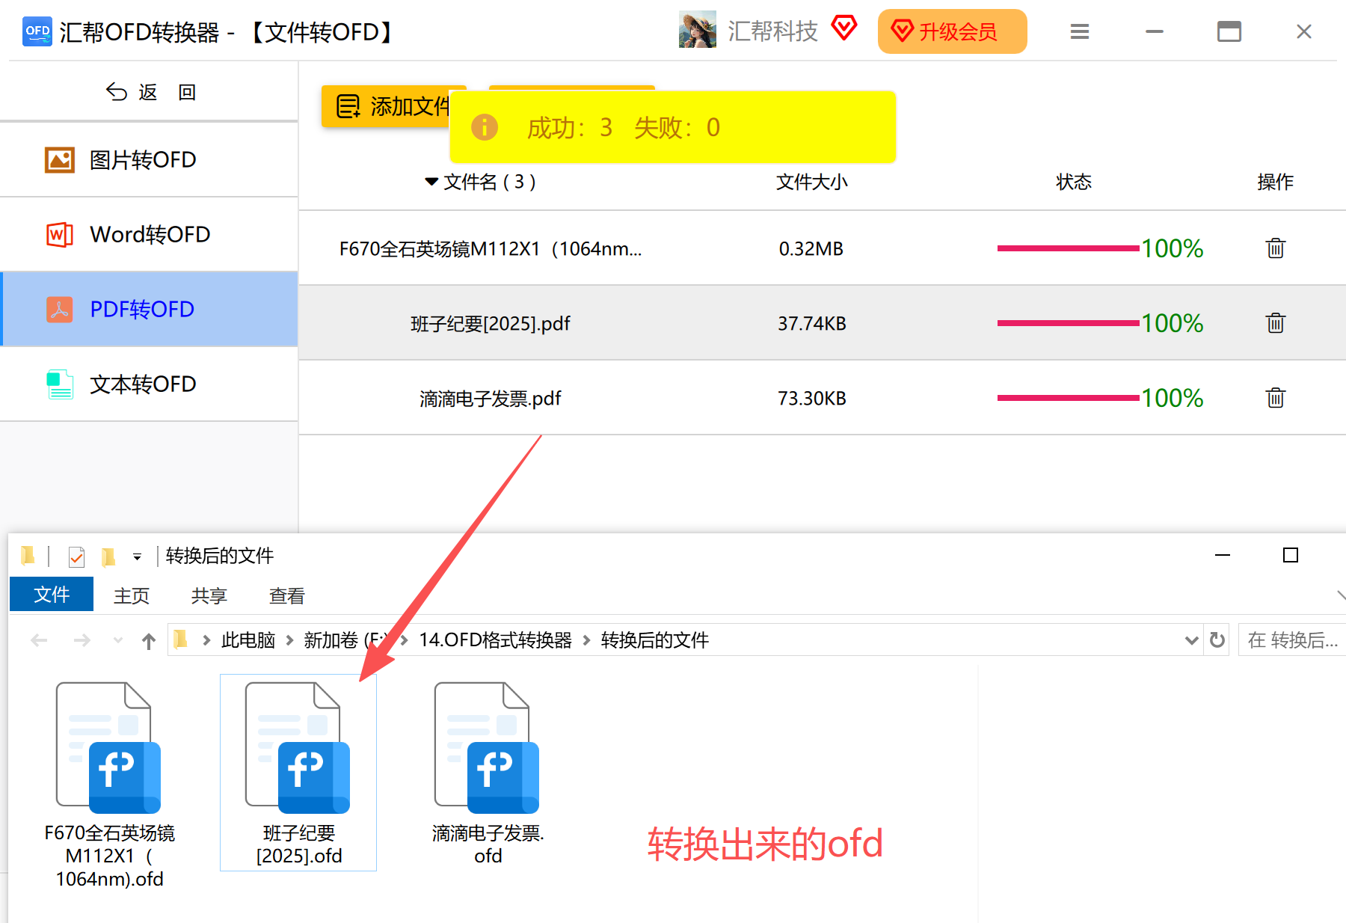Viewport: 1346px width, 923px height.
Task: Click the PDF icon in sidebar
Action: (x=60, y=310)
